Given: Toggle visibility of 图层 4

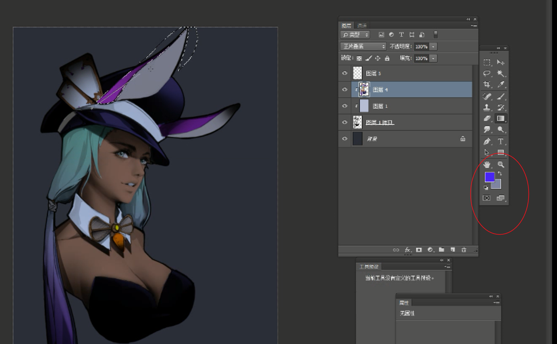Looking at the screenshot, I should 345,90.
